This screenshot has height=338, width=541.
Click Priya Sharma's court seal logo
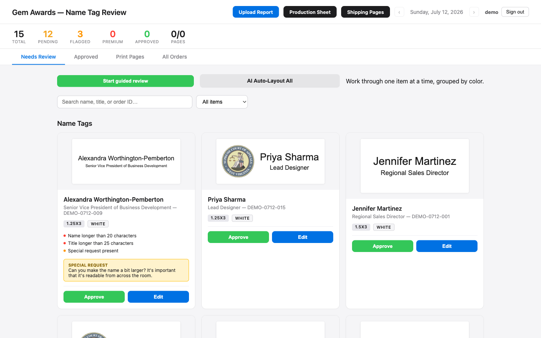pos(238,161)
